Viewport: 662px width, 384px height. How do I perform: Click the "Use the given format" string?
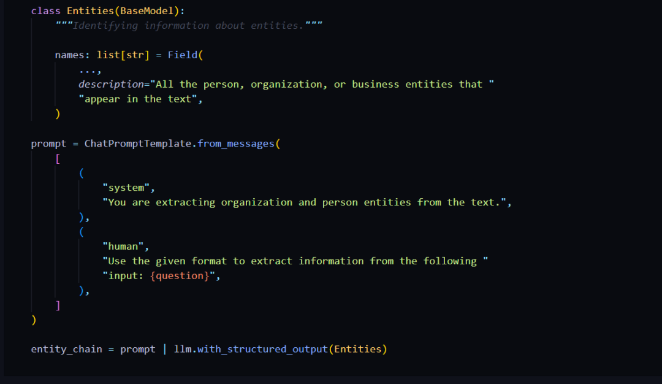294,261
